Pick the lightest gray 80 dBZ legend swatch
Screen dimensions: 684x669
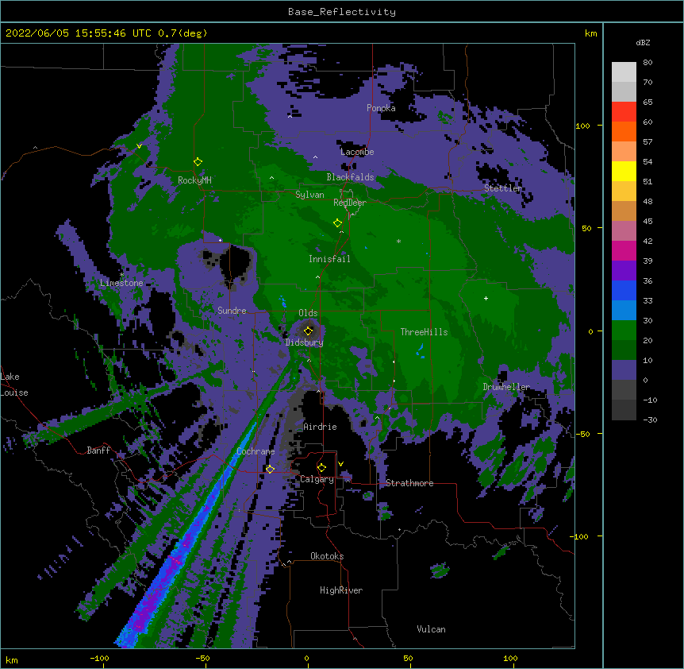[x=624, y=72]
